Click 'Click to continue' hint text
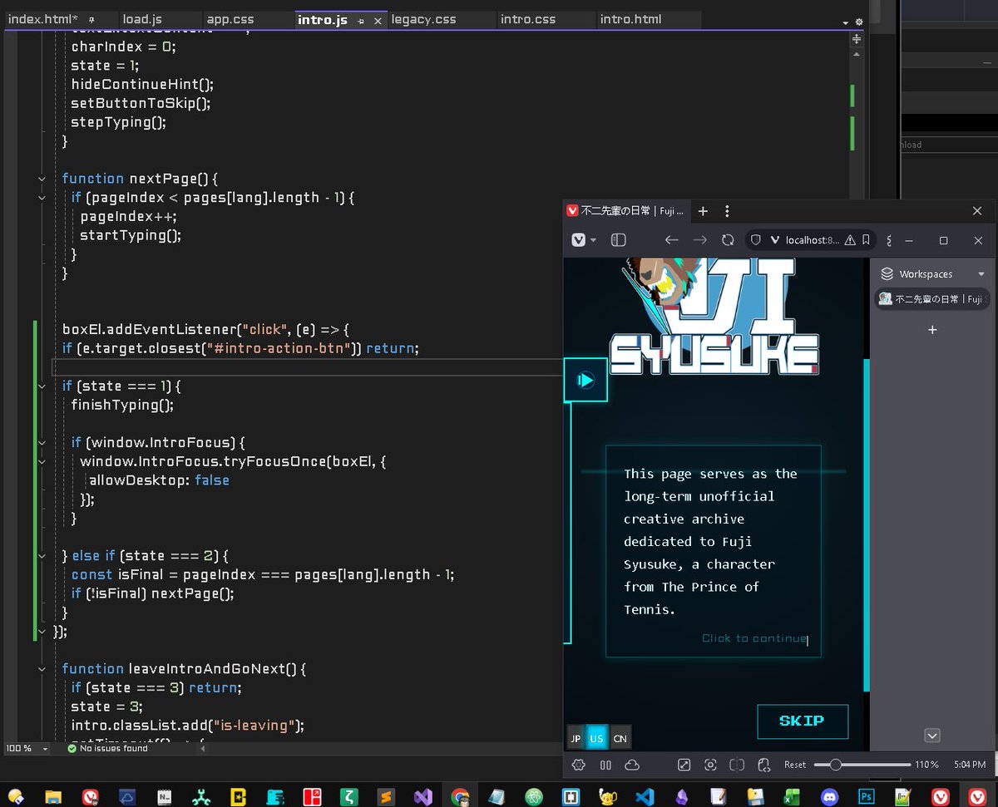 [x=754, y=638]
